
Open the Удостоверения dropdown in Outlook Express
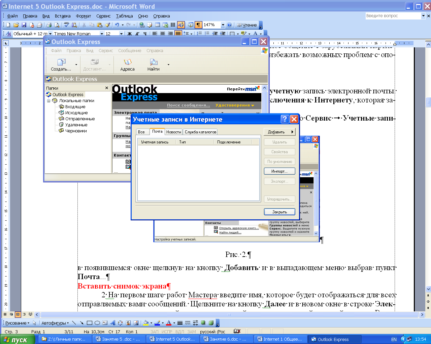coord(235,105)
